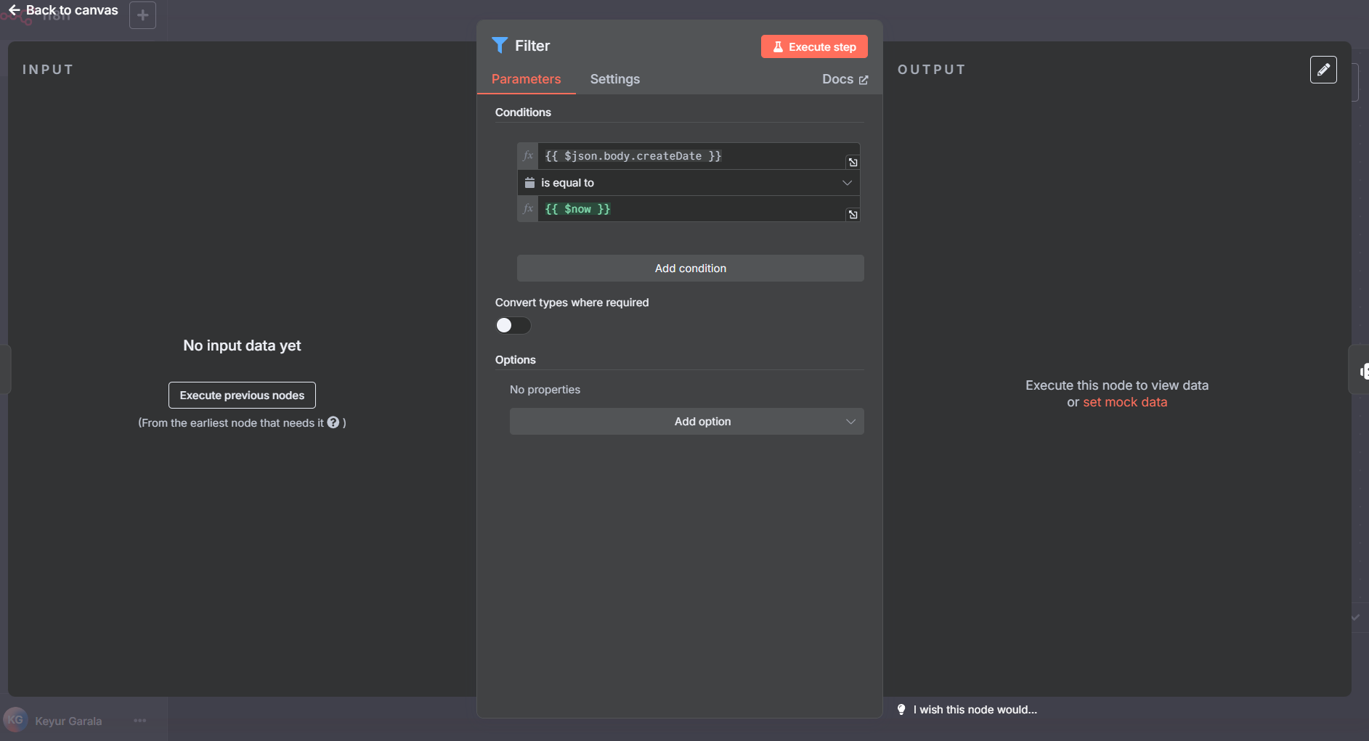Click the pencil edit output icon
The image size is (1369, 741).
pos(1323,70)
